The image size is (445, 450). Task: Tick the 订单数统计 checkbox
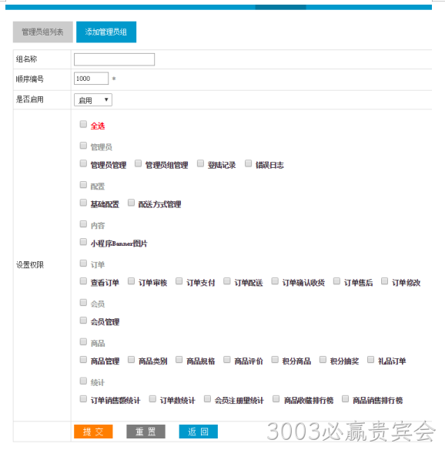(x=152, y=398)
